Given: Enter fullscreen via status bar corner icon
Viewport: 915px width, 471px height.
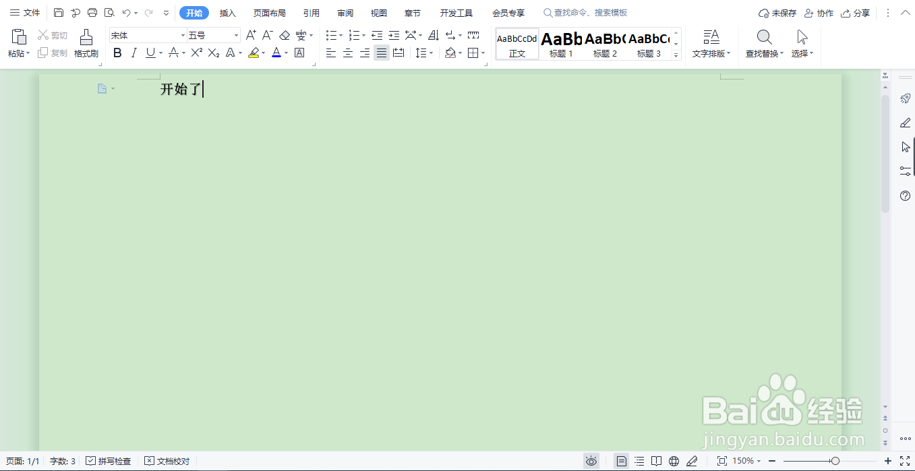Looking at the screenshot, I should tap(905, 461).
